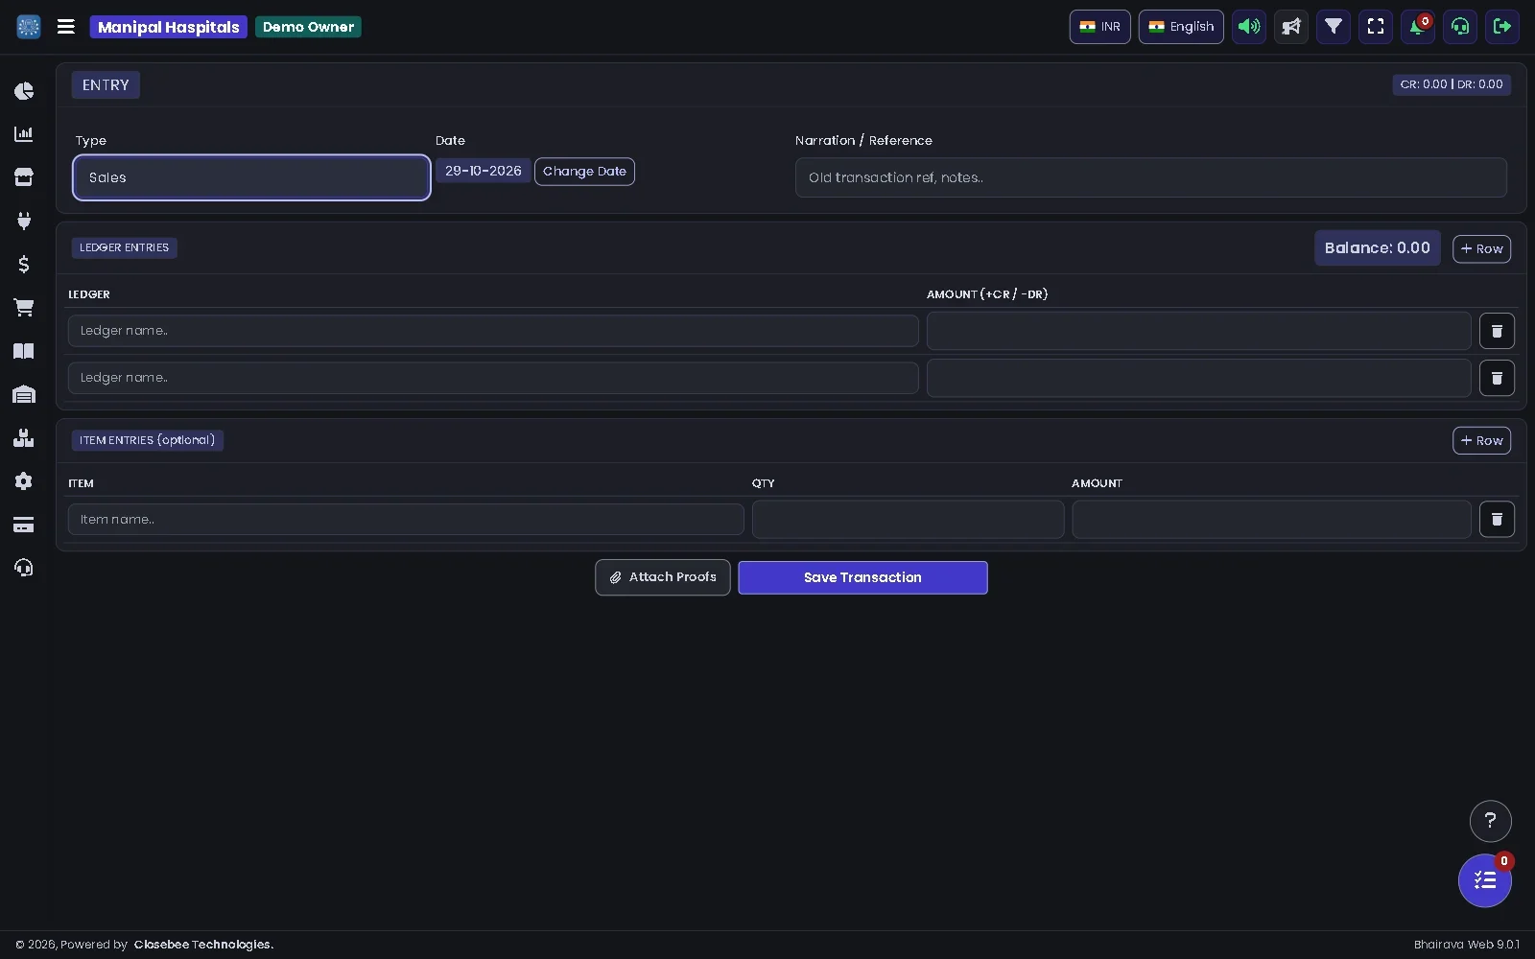Click the item QTY field
The height and width of the screenshot is (959, 1535).
(908, 520)
